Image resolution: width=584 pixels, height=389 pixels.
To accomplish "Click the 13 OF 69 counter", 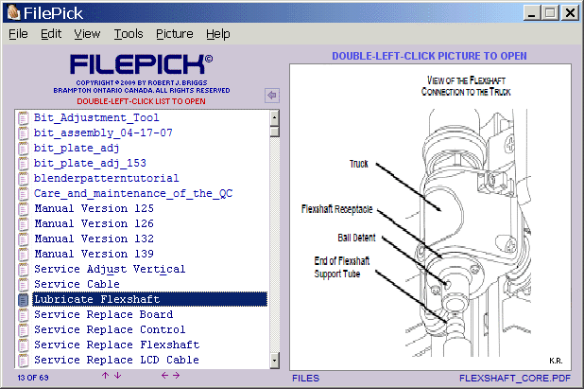I will pyautogui.click(x=33, y=378).
